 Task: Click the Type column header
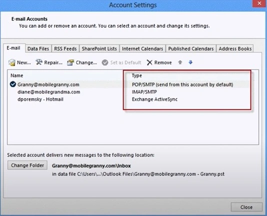[x=136, y=75]
